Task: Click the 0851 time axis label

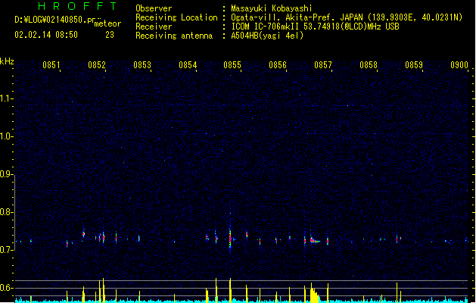Action: (x=51, y=65)
